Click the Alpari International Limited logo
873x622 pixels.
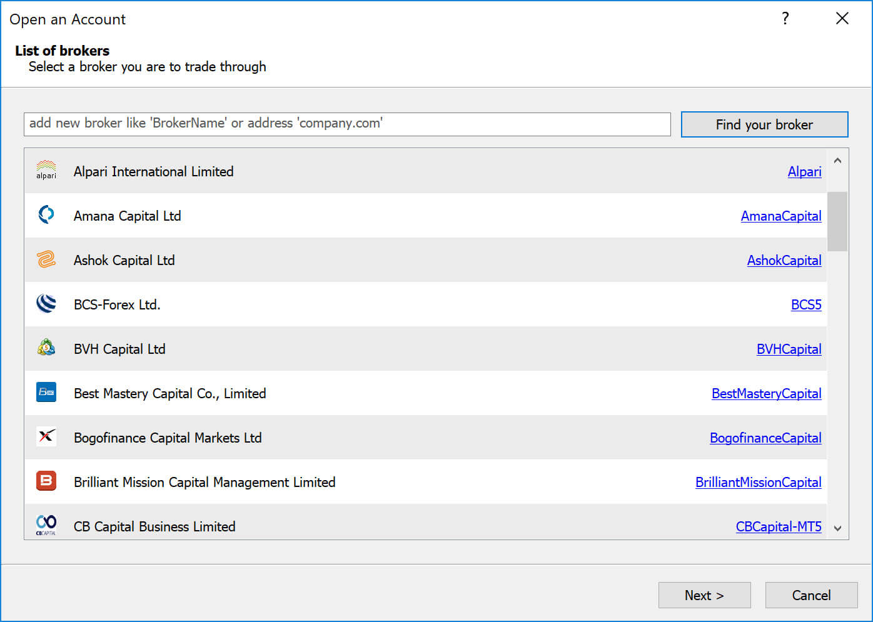click(46, 169)
